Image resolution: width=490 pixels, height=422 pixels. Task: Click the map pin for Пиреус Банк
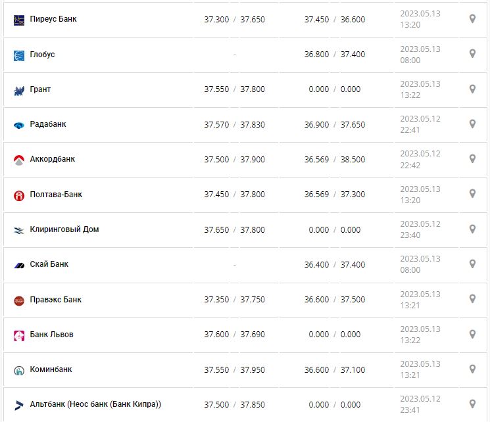tap(472, 19)
